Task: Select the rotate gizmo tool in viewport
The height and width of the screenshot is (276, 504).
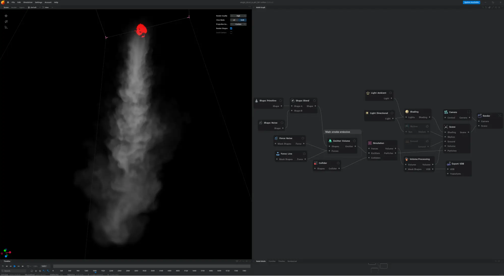Action: [6, 22]
